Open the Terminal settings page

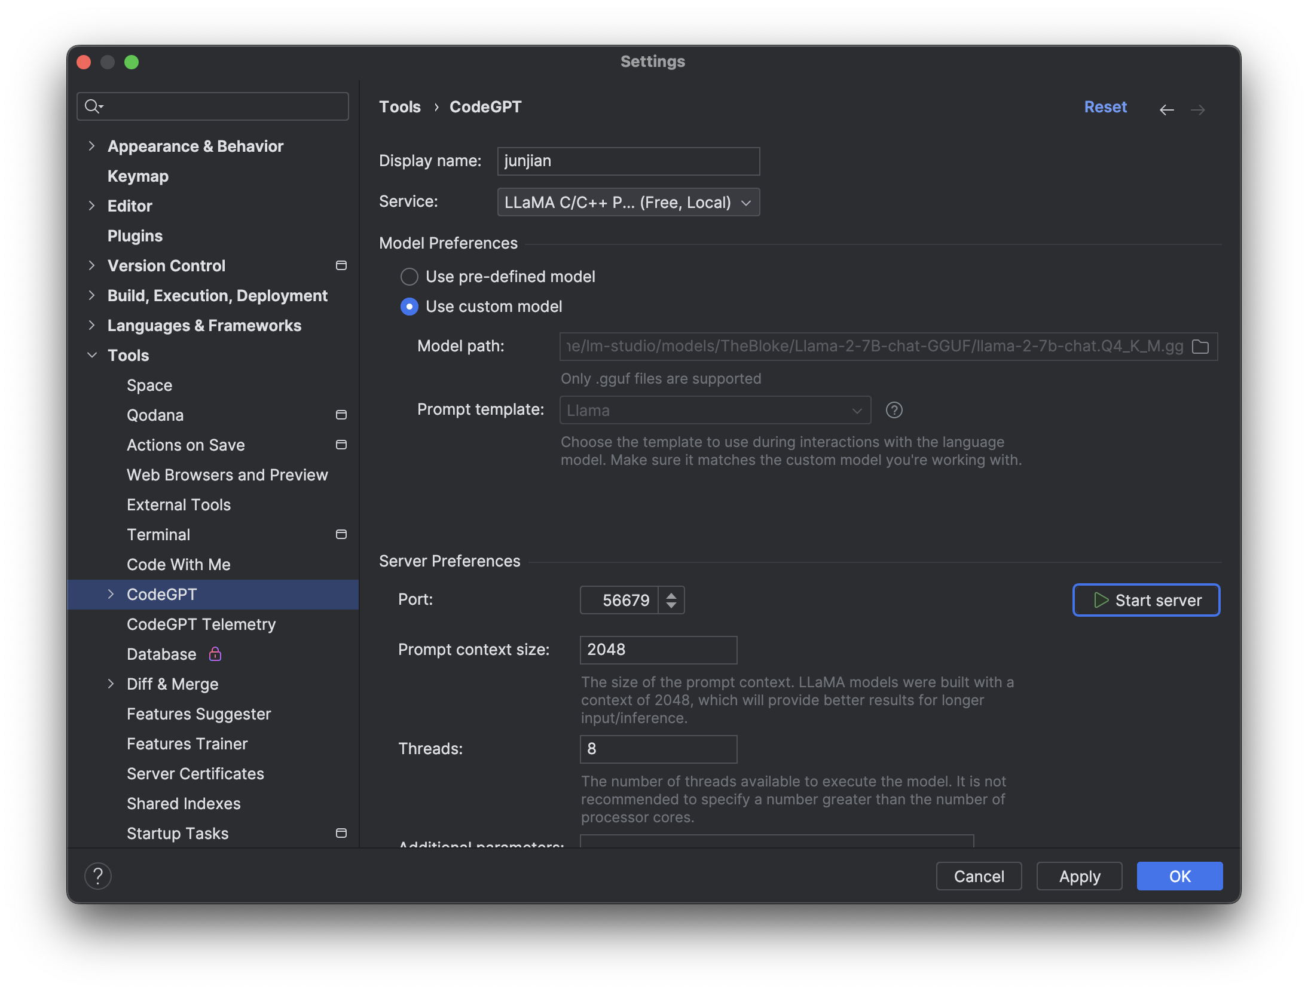pos(158,534)
